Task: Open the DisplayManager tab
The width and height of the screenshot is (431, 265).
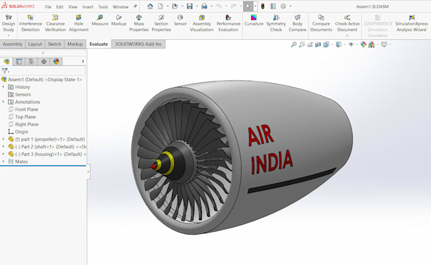Action: pos(56,61)
